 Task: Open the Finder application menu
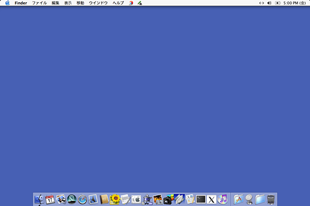[x=21, y=3]
